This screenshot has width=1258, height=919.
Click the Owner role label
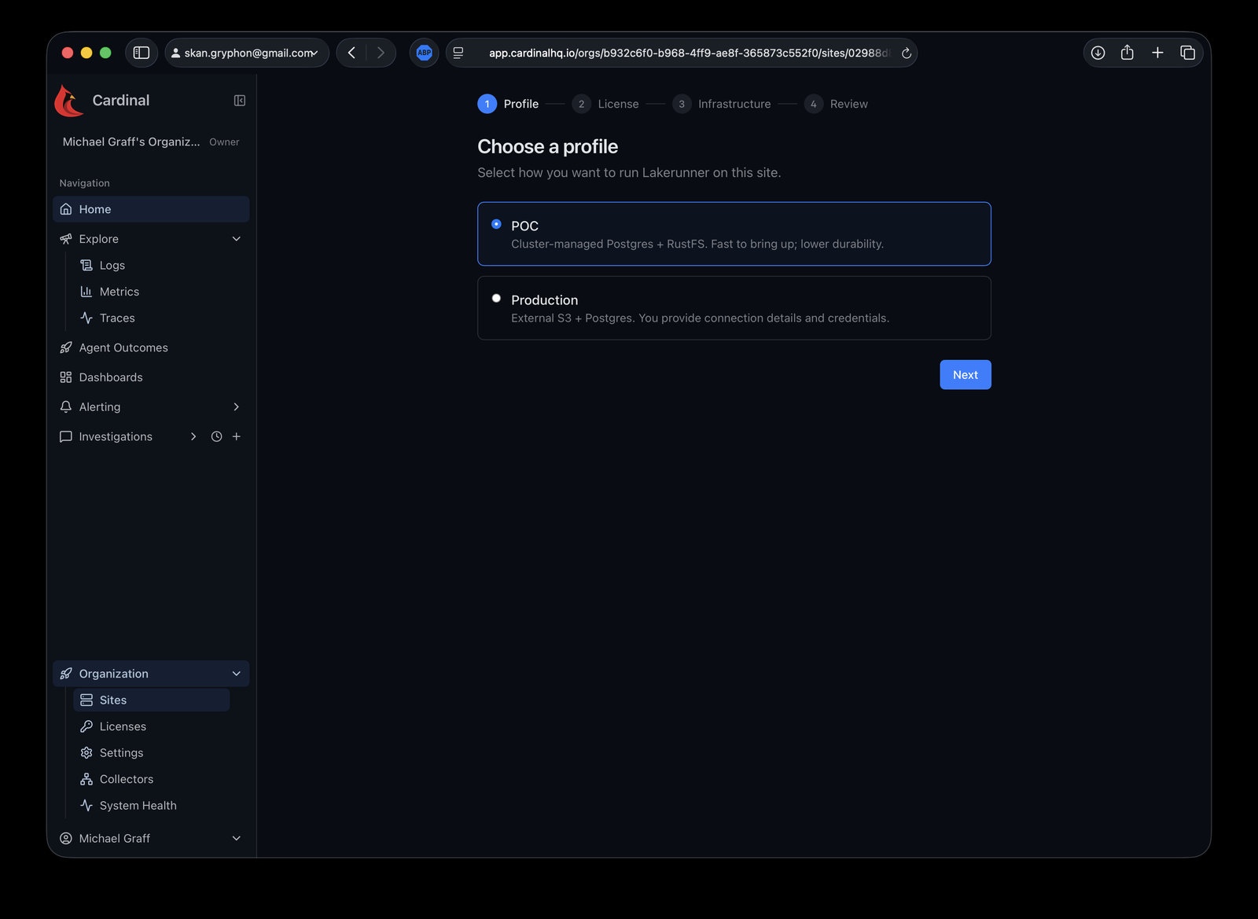(224, 142)
